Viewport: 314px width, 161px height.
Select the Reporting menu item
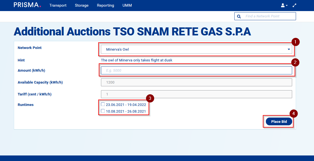pyautogui.click(x=105, y=6)
